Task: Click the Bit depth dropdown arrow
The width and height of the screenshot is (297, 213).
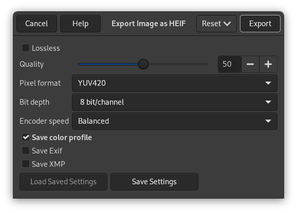Action: (268, 102)
